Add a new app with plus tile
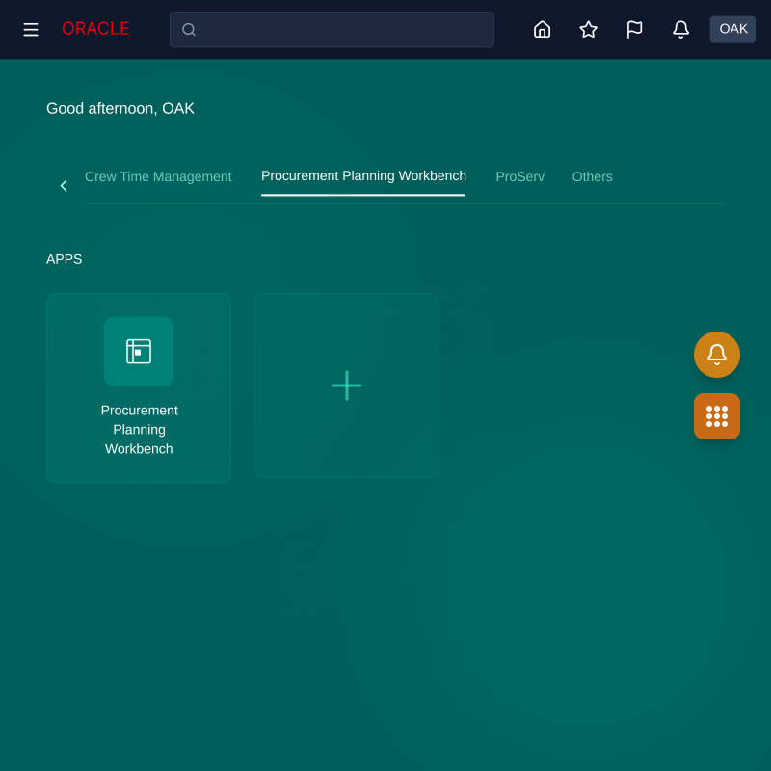771x771 pixels. coord(347,385)
